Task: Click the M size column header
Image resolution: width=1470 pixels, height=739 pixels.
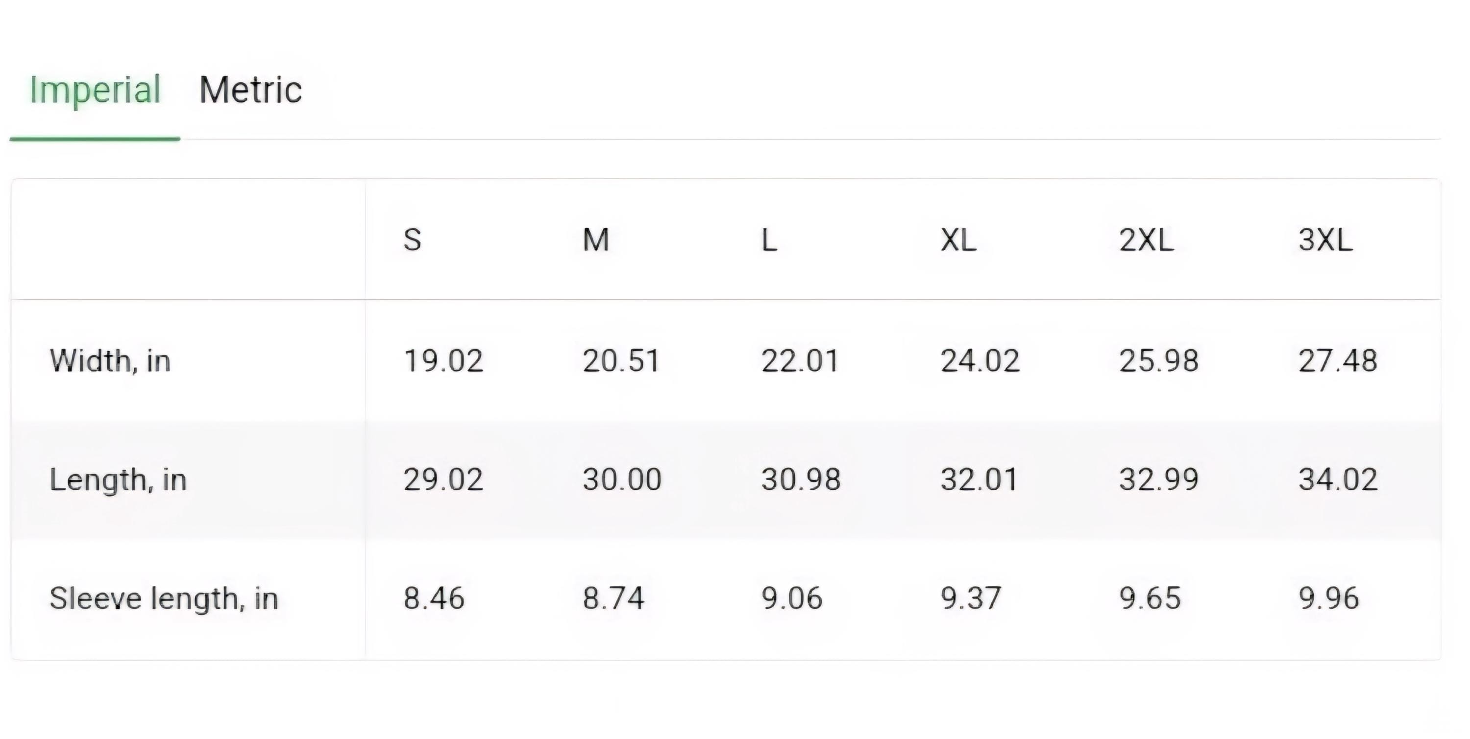Action: pyautogui.click(x=596, y=239)
